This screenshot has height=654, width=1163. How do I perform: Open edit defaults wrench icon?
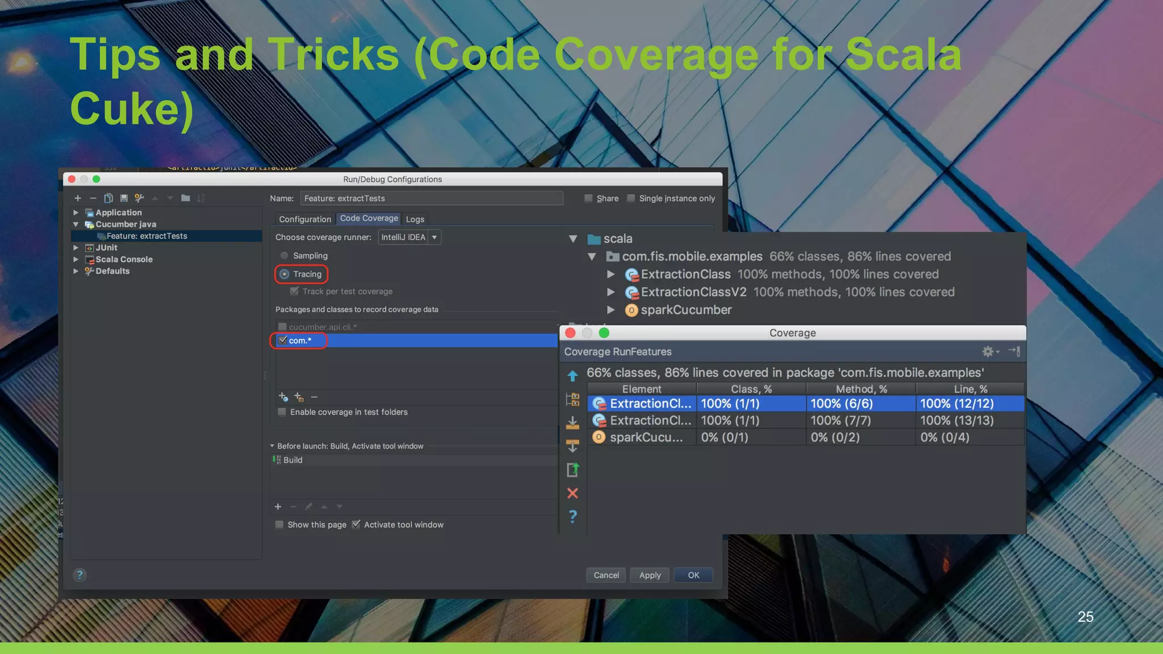coord(139,198)
